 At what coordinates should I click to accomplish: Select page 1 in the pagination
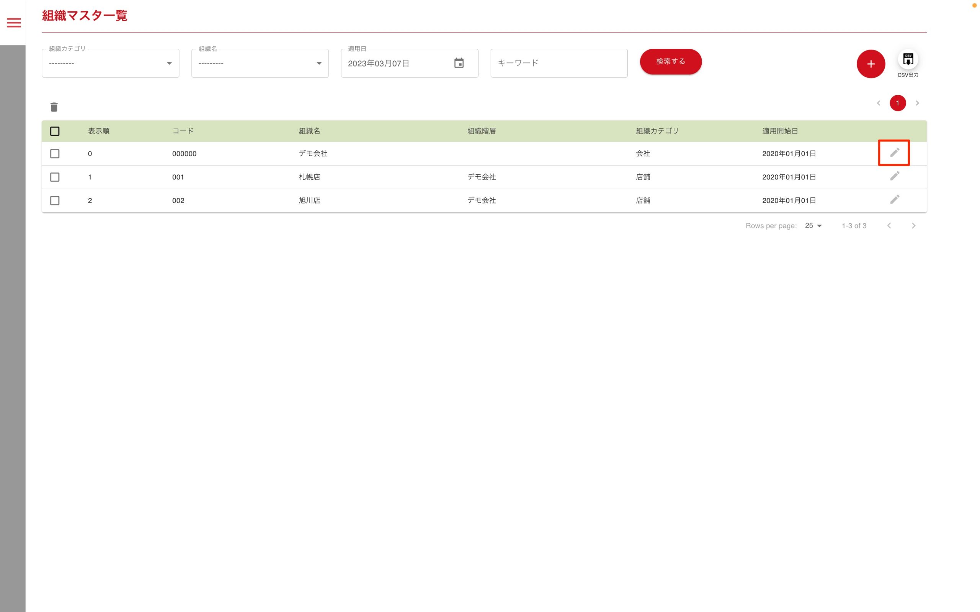(x=897, y=103)
